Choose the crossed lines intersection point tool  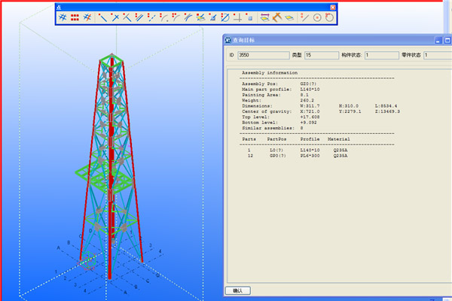(115, 17)
